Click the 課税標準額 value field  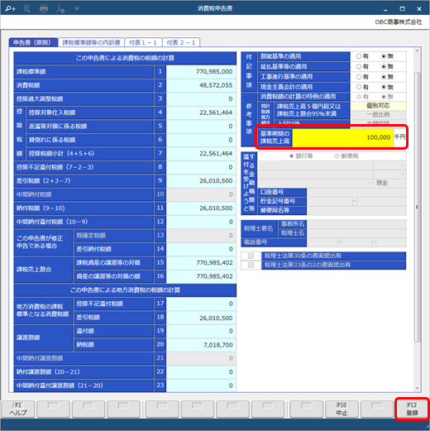[201, 72]
